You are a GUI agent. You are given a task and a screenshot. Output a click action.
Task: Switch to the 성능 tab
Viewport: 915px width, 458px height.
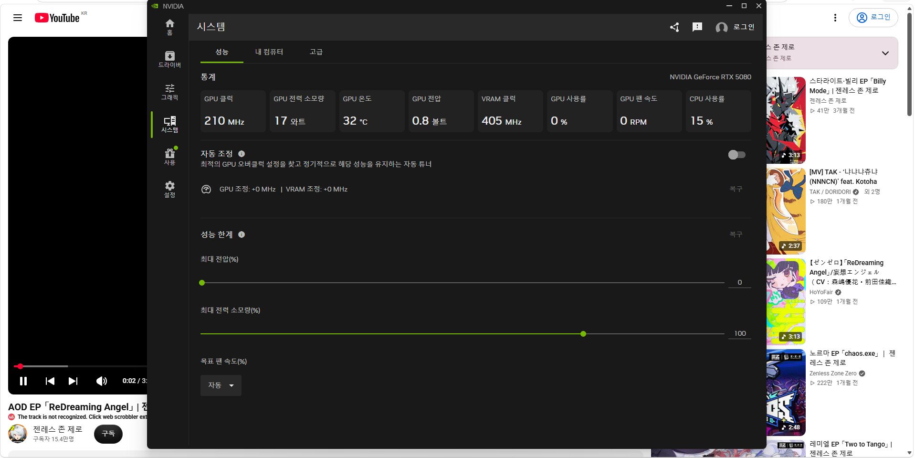click(x=222, y=52)
